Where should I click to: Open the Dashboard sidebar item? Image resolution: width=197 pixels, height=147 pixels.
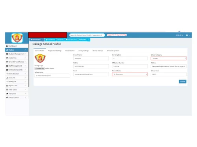[x=17, y=46]
